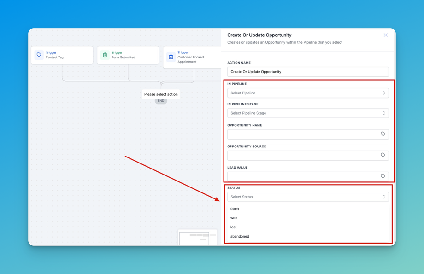This screenshot has height=274, width=424.
Task: Click the END node label
Action: coord(161,101)
